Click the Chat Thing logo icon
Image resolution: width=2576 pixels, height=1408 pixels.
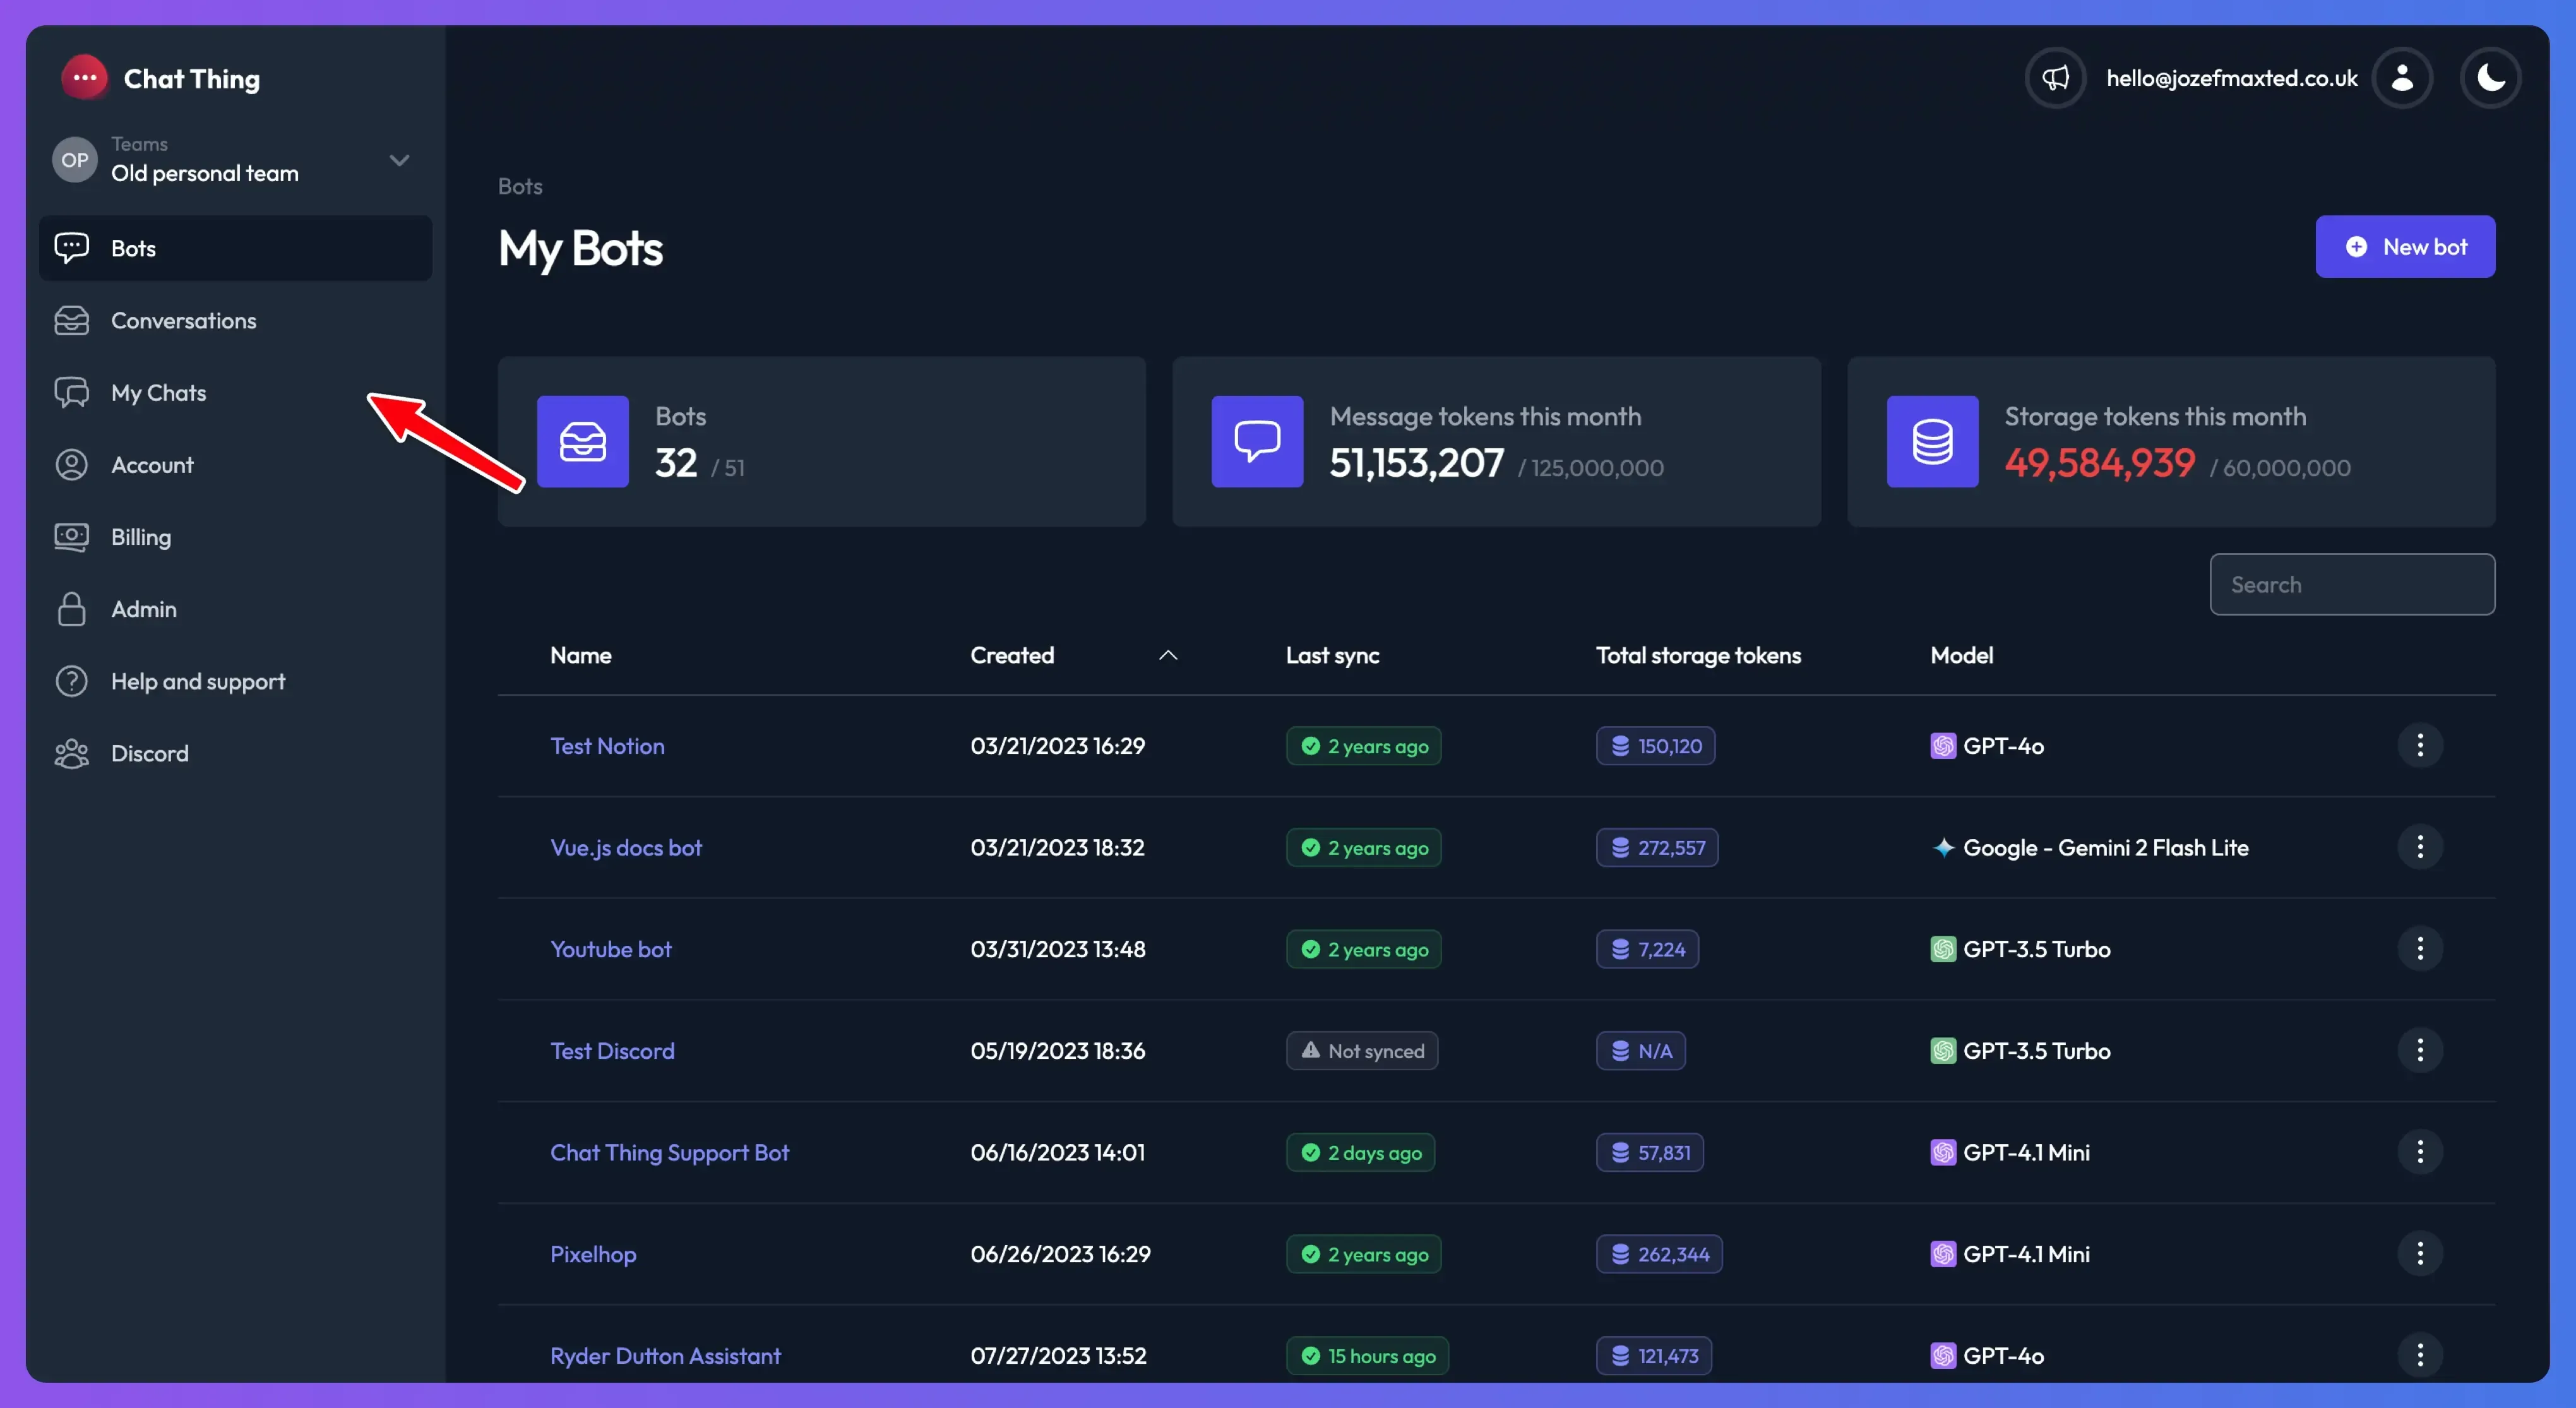[84, 78]
